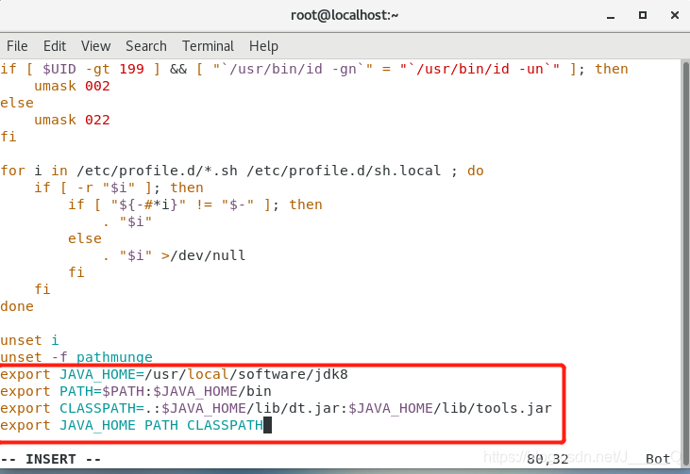Open the File menu
Screen dimensions: 690x474
click(17, 46)
